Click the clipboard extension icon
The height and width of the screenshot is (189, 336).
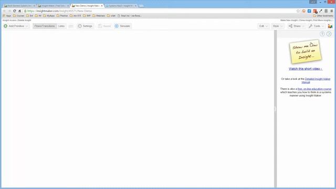coord(326,11)
